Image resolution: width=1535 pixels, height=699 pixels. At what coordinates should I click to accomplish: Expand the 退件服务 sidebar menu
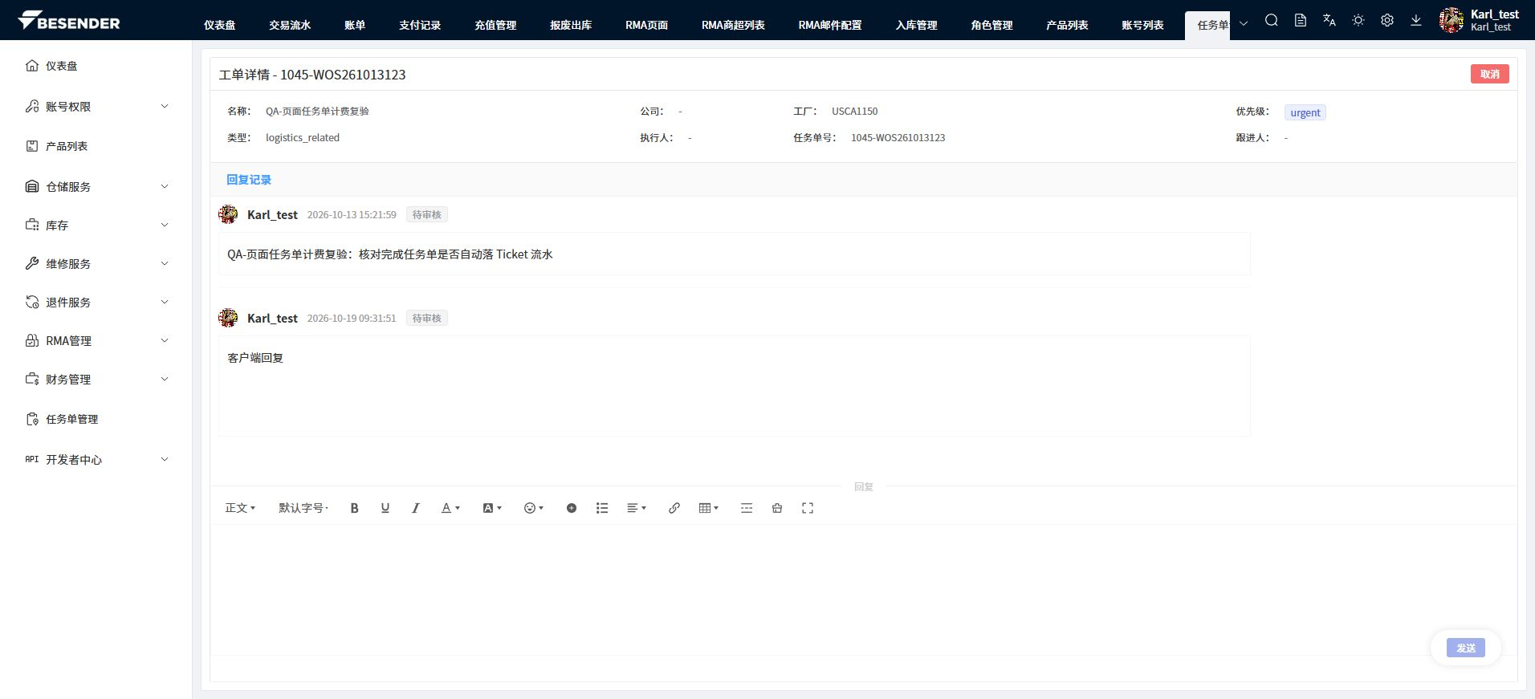coord(96,303)
